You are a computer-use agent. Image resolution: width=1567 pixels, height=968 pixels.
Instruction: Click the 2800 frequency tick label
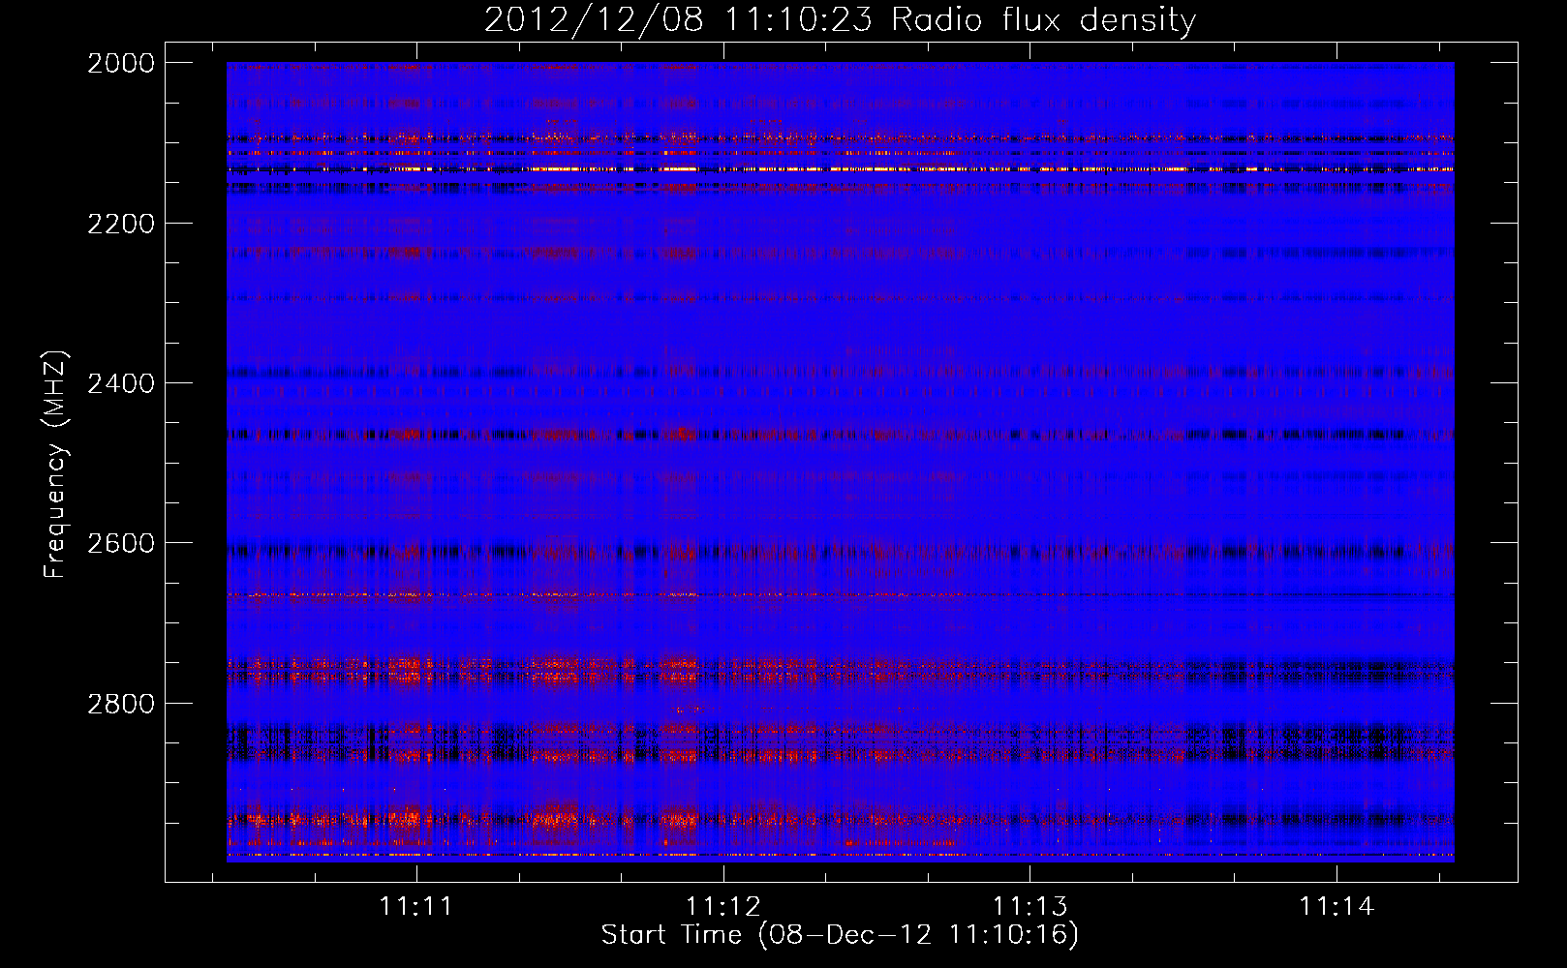click(121, 703)
